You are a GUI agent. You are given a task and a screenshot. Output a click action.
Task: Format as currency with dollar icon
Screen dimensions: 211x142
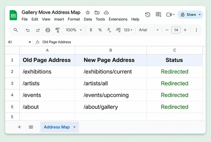point(91,30)
